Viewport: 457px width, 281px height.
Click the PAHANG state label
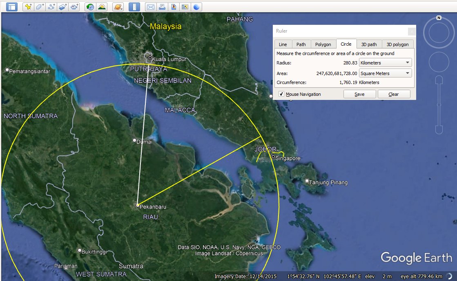(240, 20)
